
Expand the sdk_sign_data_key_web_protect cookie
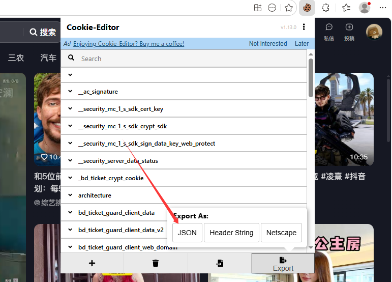click(184, 144)
